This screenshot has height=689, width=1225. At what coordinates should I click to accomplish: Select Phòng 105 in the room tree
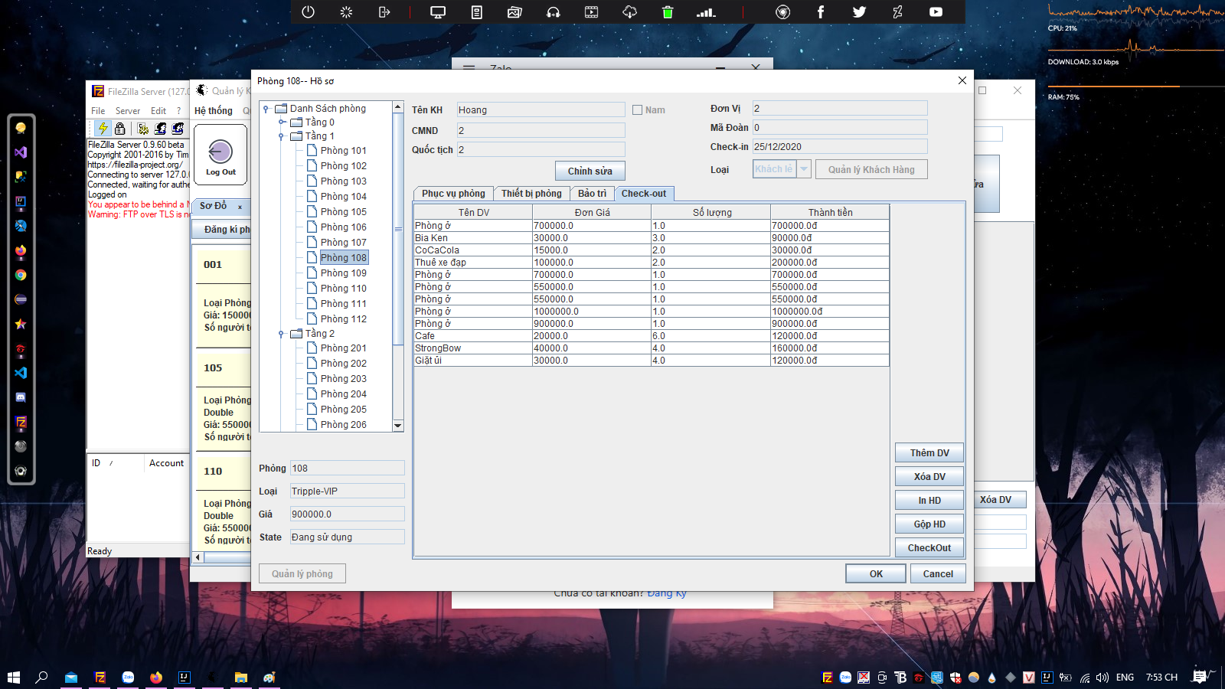click(343, 212)
